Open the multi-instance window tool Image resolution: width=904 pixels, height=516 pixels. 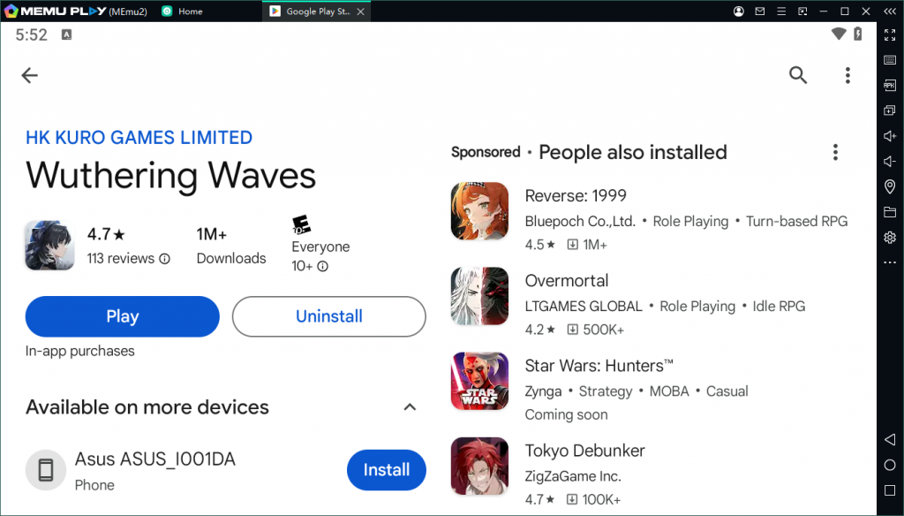click(890, 110)
